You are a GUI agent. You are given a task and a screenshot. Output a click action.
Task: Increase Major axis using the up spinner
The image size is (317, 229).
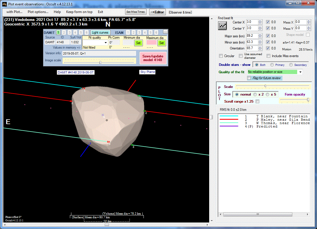pyautogui.click(x=260, y=34)
